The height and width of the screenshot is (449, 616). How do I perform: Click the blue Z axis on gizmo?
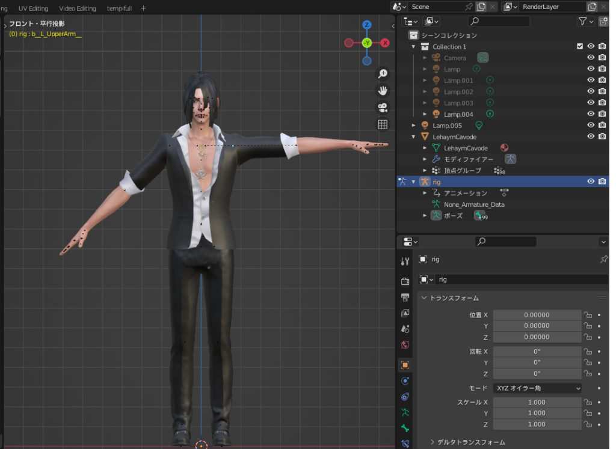[x=366, y=25]
